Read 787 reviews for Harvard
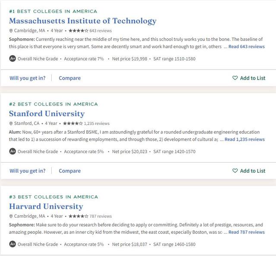276x256 pixels. [246, 232]
